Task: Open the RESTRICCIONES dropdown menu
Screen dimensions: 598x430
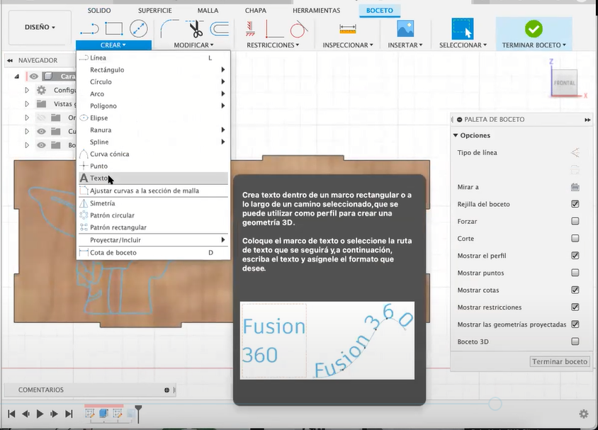Action: 273,45
